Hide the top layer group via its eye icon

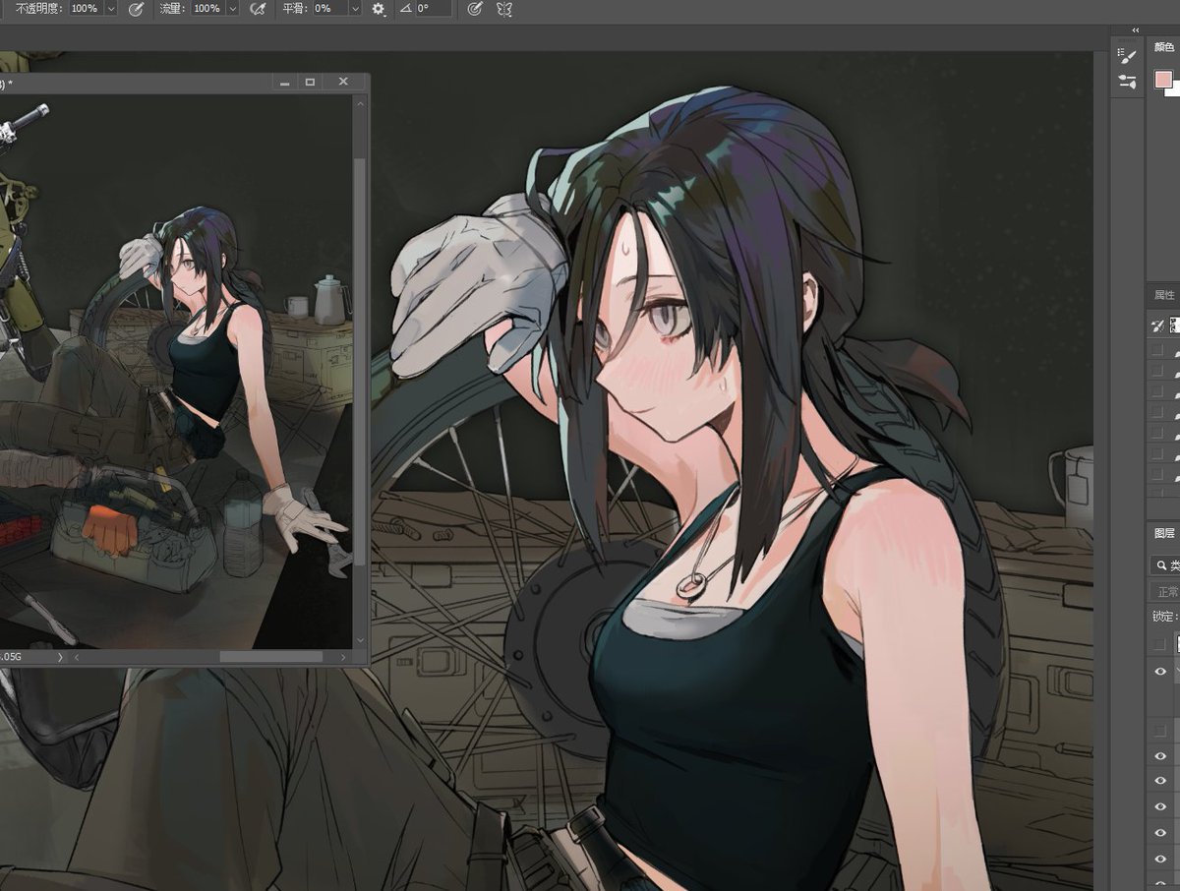tap(1160, 672)
